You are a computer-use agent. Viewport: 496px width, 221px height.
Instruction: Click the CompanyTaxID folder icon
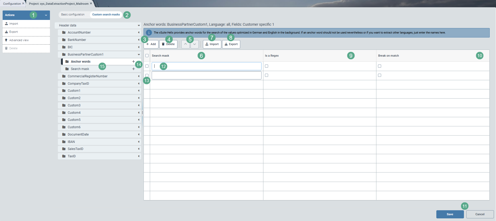[x=64, y=84]
